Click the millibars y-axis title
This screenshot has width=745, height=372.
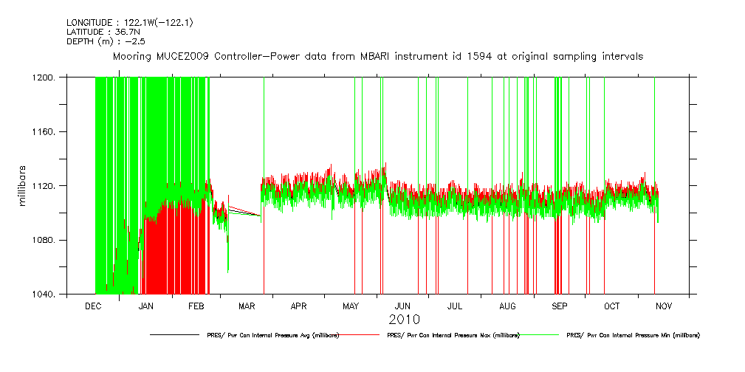tap(22, 185)
